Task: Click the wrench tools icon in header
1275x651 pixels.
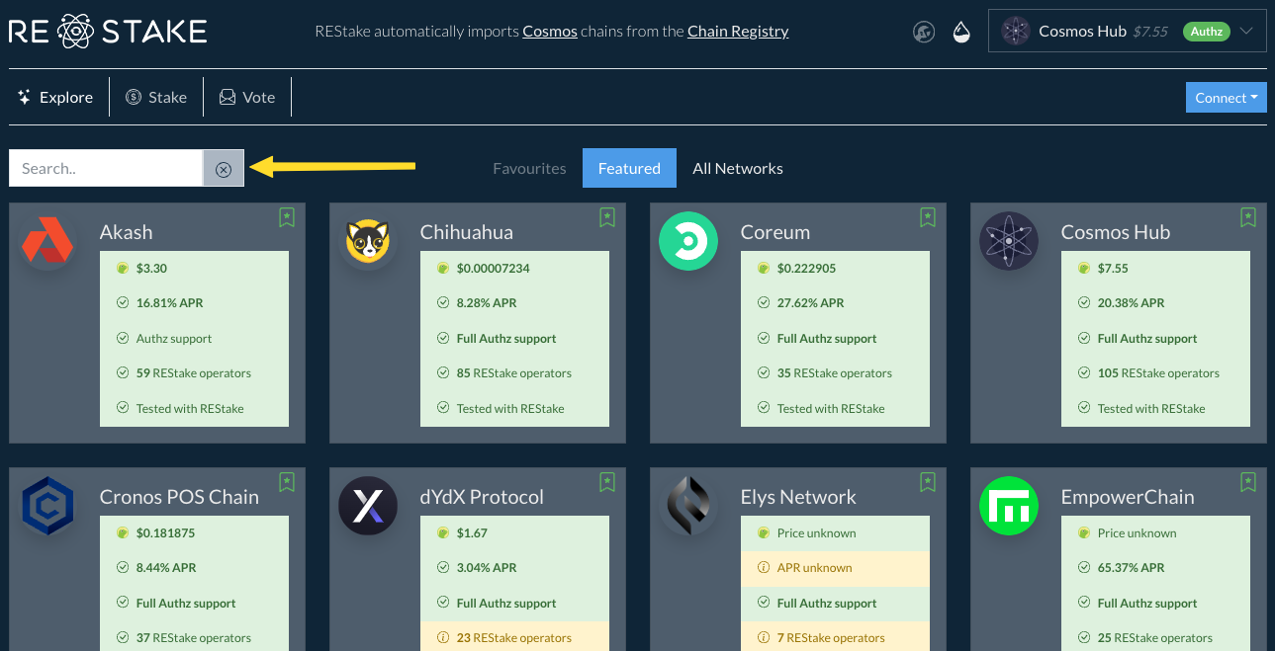Action: [x=924, y=32]
